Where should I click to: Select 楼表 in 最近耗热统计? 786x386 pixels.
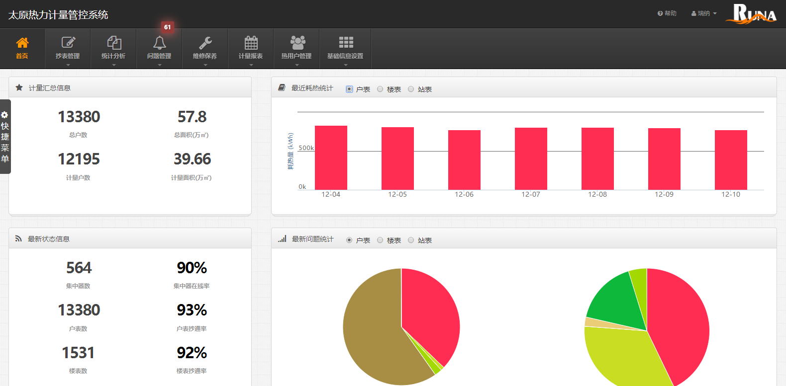(x=380, y=89)
